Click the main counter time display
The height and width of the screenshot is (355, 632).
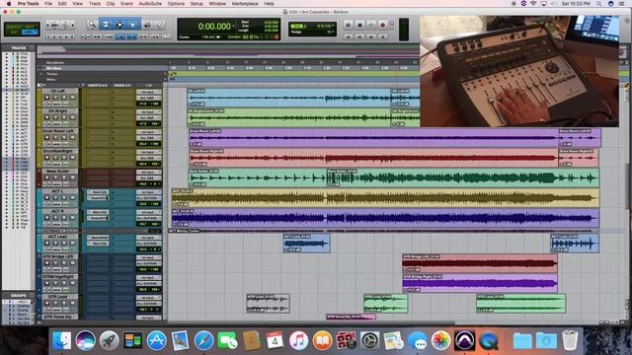(x=214, y=27)
